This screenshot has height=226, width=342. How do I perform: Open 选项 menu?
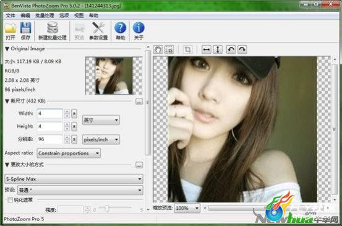pos(64,15)
